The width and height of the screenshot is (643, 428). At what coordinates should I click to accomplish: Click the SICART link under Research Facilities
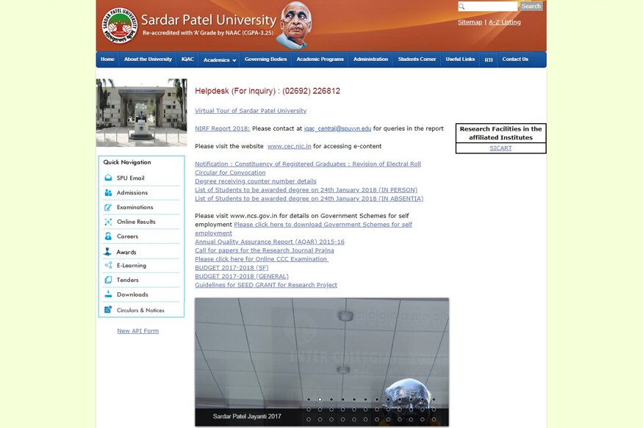(x=500, y=148)
